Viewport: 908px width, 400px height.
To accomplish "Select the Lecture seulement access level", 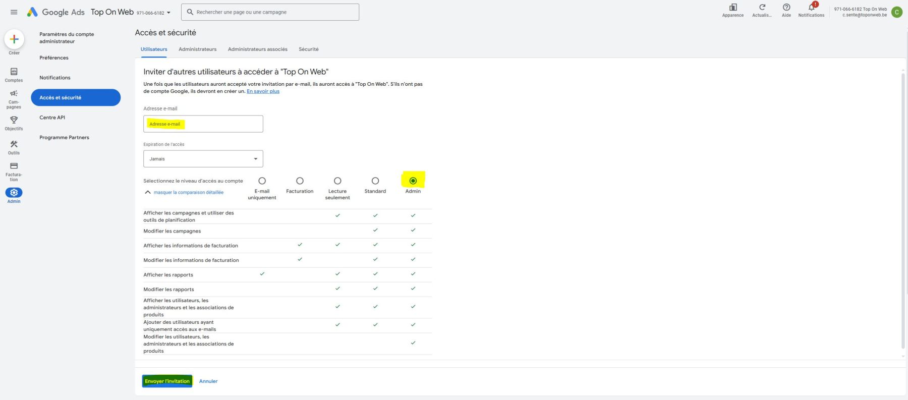I will pyautogui.click(x=337, y=181).
